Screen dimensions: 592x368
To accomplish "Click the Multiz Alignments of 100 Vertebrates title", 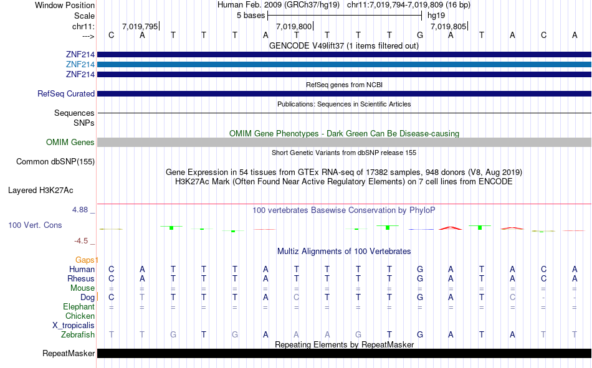I will (344, 252).
